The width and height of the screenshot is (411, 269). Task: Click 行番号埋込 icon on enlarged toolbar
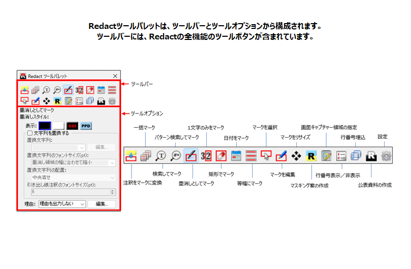pyautogui.click(x=356, y=156)
